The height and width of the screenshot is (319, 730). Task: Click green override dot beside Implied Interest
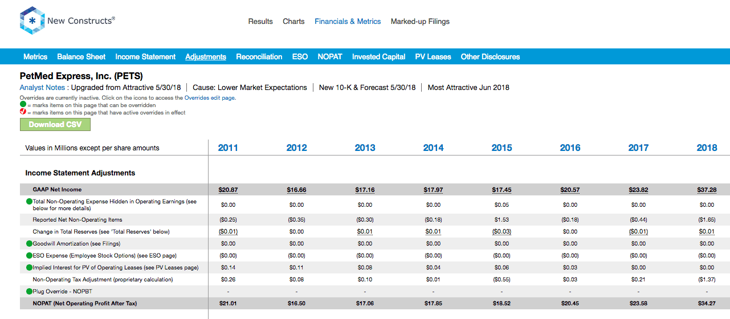[x=29, y=267]
